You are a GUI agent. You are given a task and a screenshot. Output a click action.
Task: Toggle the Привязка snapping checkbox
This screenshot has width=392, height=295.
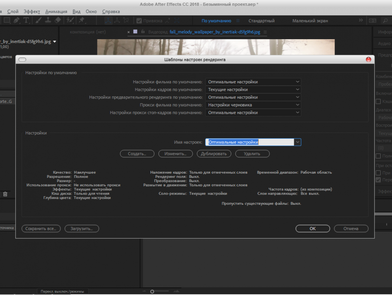[139, 21]
